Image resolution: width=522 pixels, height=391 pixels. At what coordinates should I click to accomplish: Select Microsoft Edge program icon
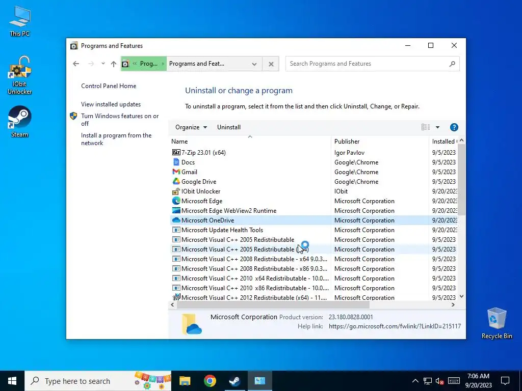coord(176,201)
